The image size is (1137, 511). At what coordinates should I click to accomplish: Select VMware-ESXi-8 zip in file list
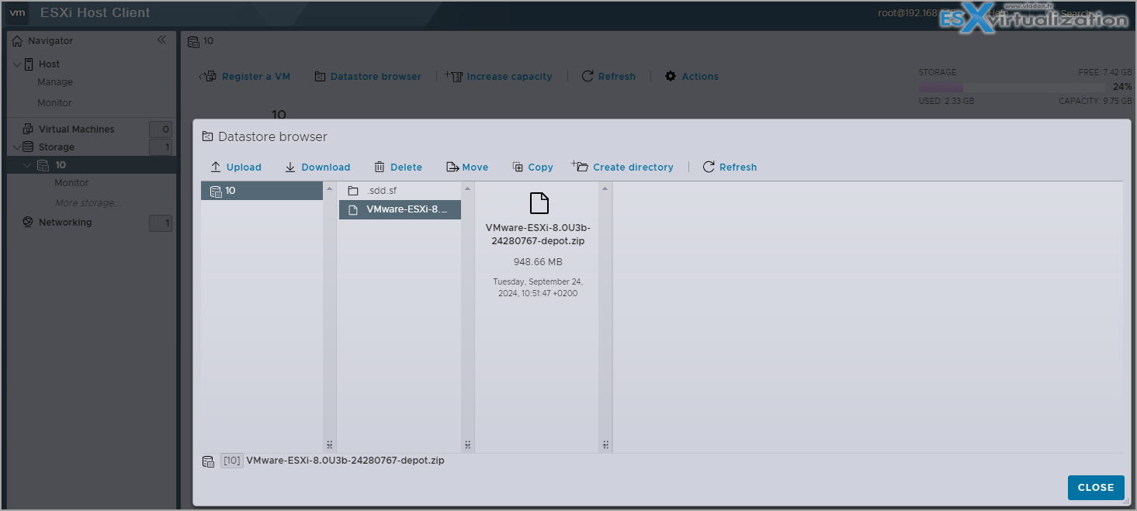point(400,209)
